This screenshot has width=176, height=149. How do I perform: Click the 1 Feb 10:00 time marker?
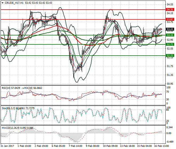pyautogui.click(x=25, y=146)
